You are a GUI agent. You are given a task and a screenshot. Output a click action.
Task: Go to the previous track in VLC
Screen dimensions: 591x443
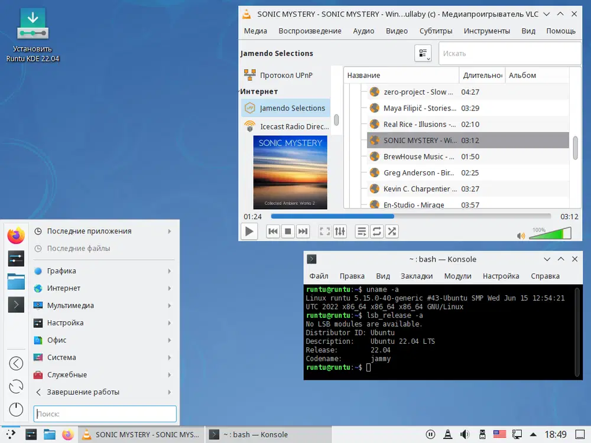(x=273, y=232)
